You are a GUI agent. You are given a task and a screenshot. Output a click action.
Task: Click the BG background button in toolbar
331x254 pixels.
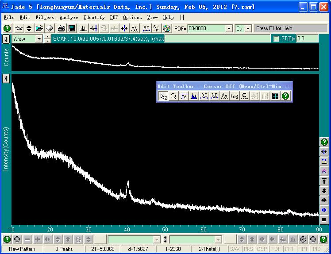coord(146,28)
